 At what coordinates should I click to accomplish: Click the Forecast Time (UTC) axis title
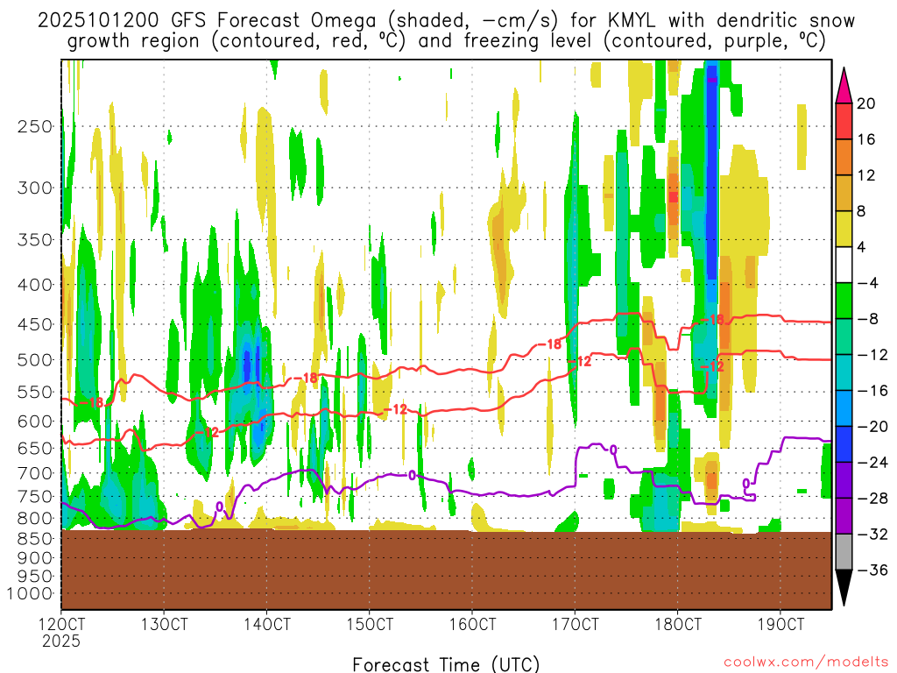pos(446,664)
